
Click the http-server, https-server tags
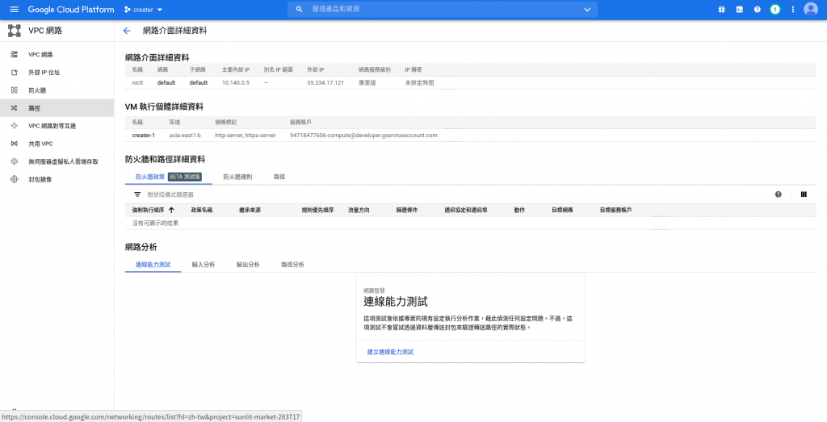(x=246, y=136)
